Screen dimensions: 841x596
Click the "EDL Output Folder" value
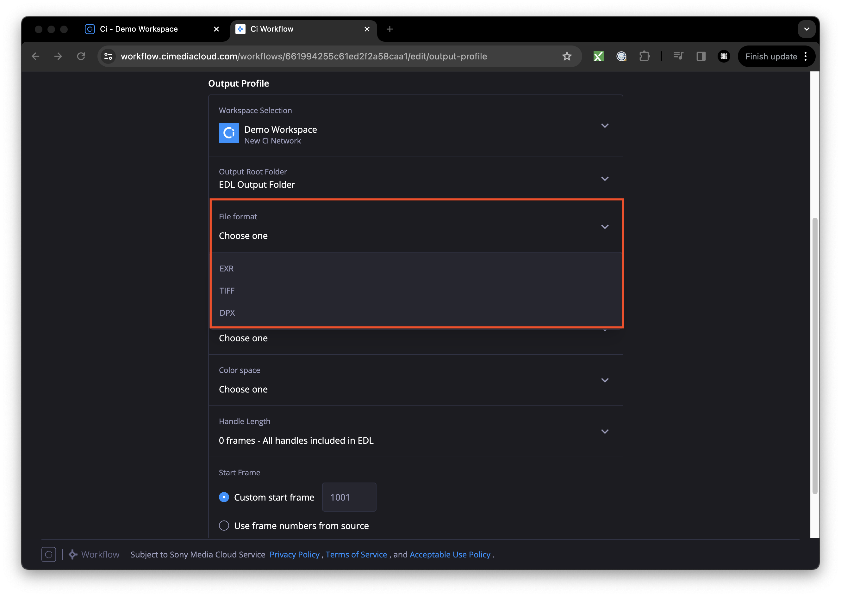click(257, 185)
